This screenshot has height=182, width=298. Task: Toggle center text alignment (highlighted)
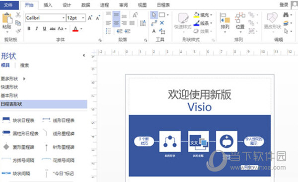tap(116, 23)
